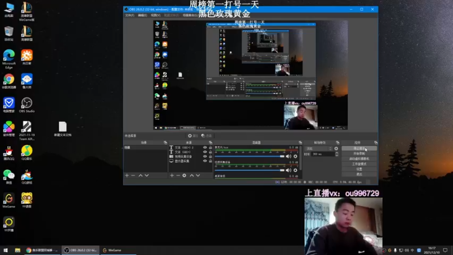
Task: Pop out the Controls (控件) dock
Action: (x=375, y=143)
